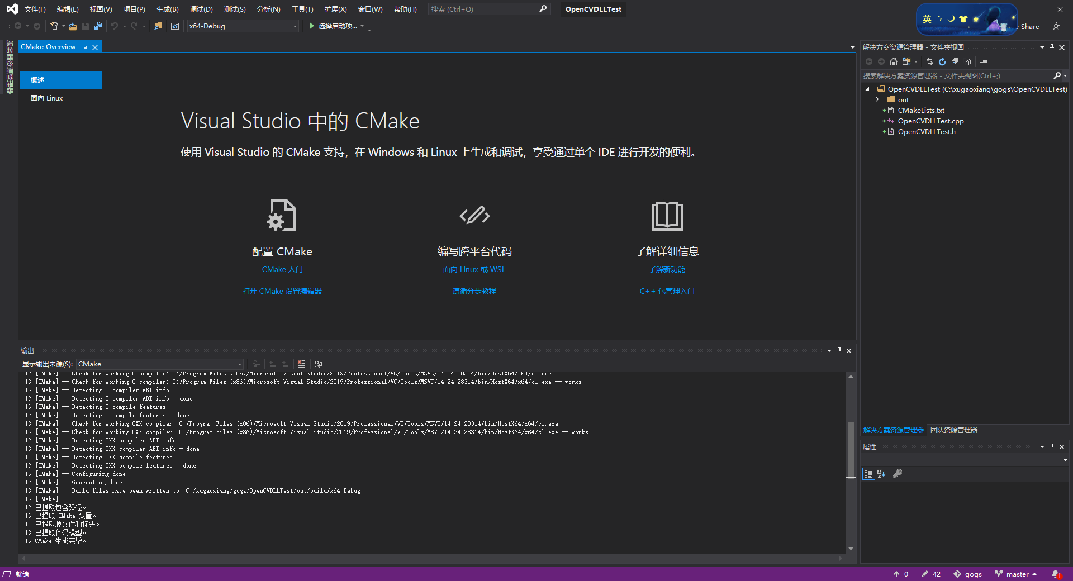Click the magnifier icon in Solution Explorer search
Viewport: 1073px width, 581px height.
pyautogui.click(x=1057, y=75)
